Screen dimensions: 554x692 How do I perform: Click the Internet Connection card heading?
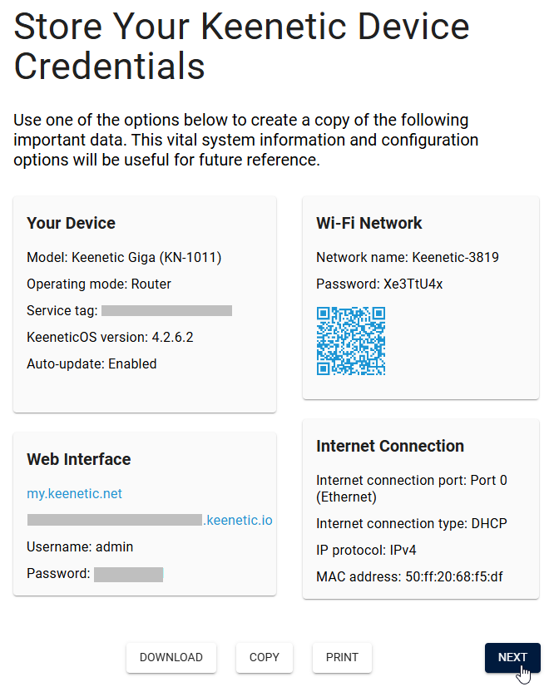tap(390, 446)
